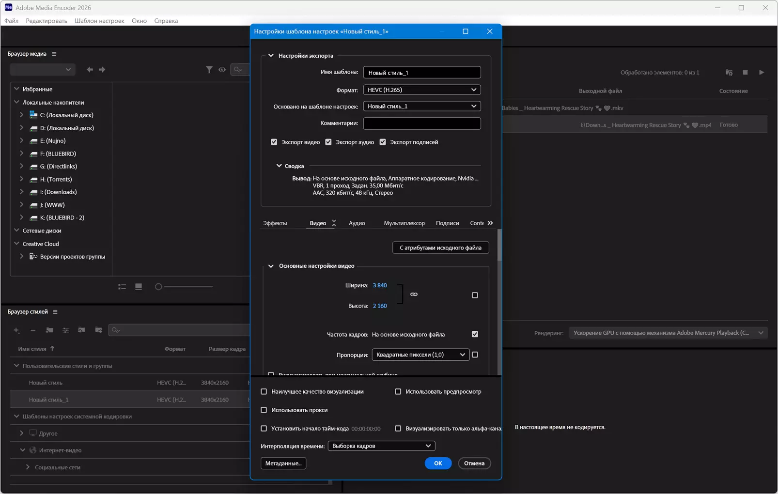Open the Шаблон настроек menu

99,21
